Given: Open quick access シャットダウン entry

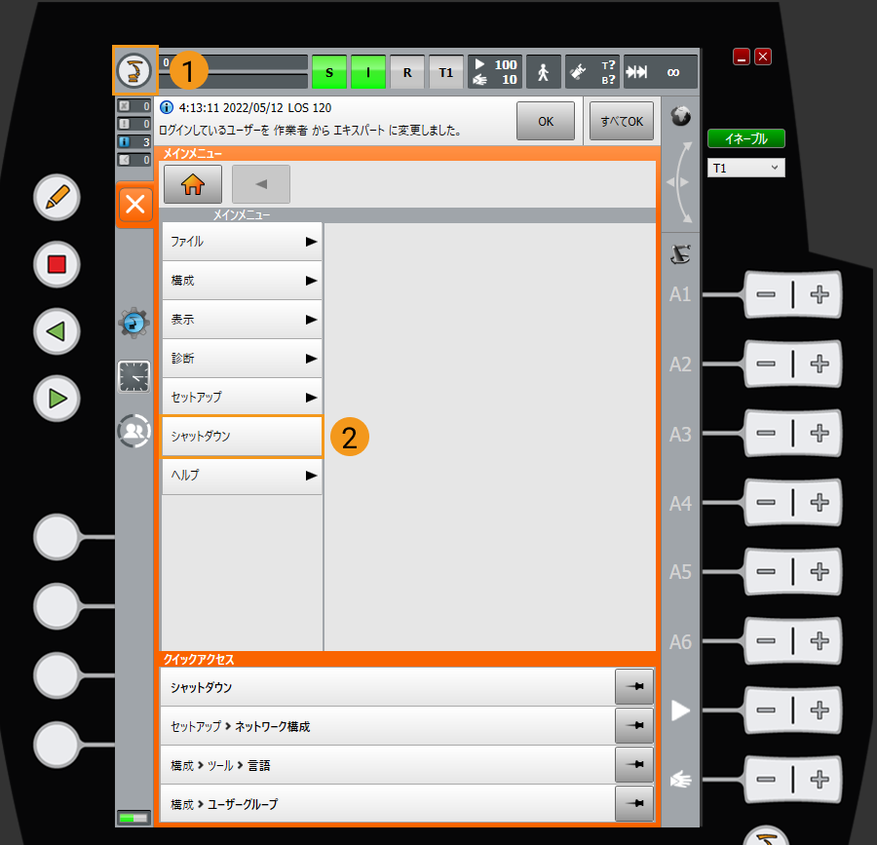Looking at the screenshot, I should click(388, 687).
